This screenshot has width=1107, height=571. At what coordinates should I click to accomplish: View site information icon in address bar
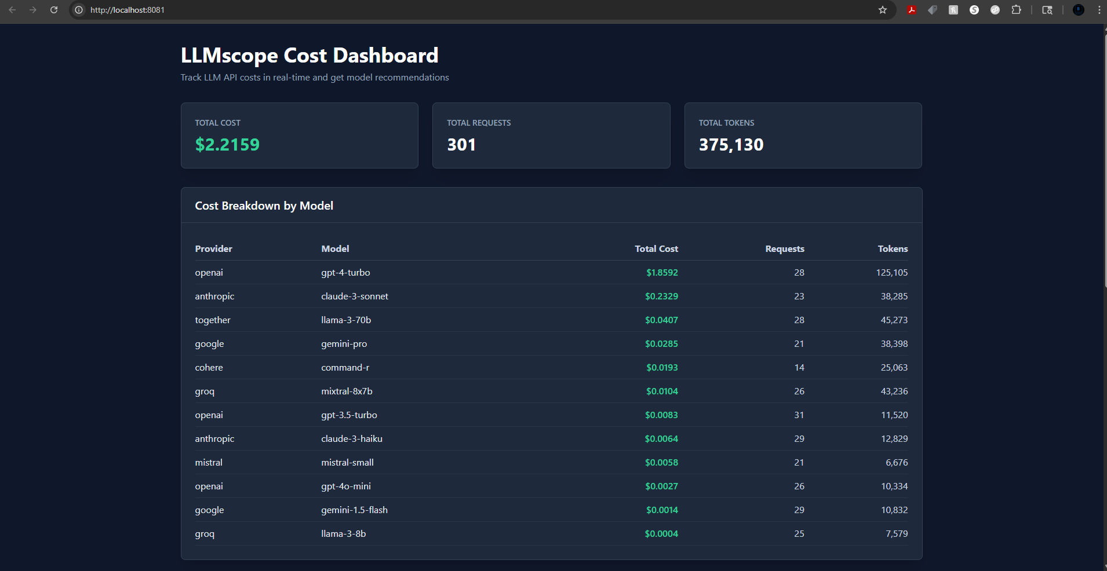pos(79,10)
